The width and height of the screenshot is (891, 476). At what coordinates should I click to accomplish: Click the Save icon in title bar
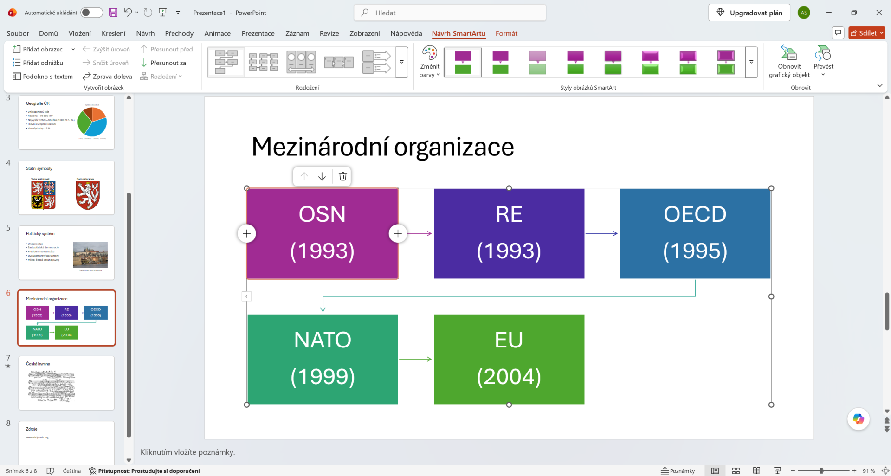click(113, 13)
